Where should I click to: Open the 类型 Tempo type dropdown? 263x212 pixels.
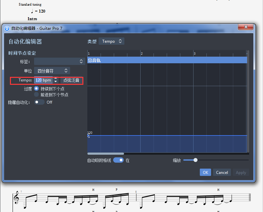click(111, 41)
